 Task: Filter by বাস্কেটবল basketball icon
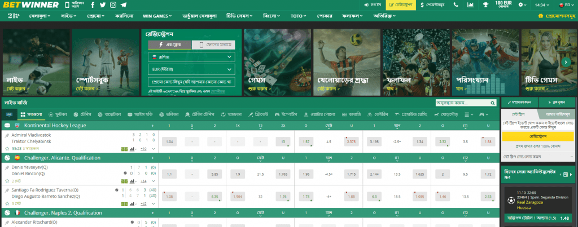[110, 114]
